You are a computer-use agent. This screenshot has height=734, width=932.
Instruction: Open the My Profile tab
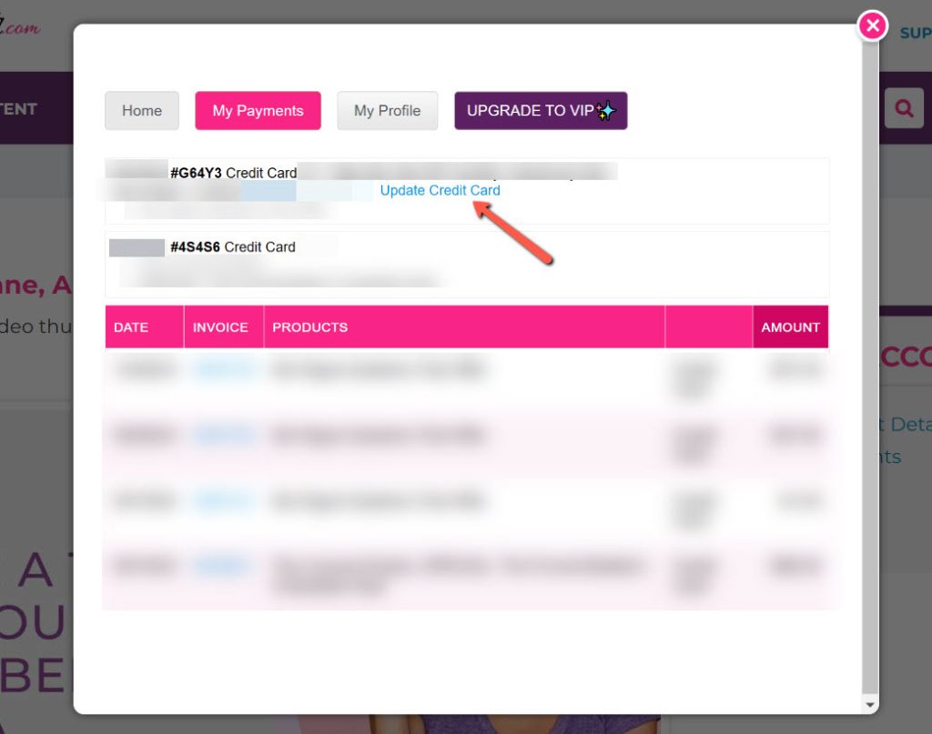[x=387, y=111]
